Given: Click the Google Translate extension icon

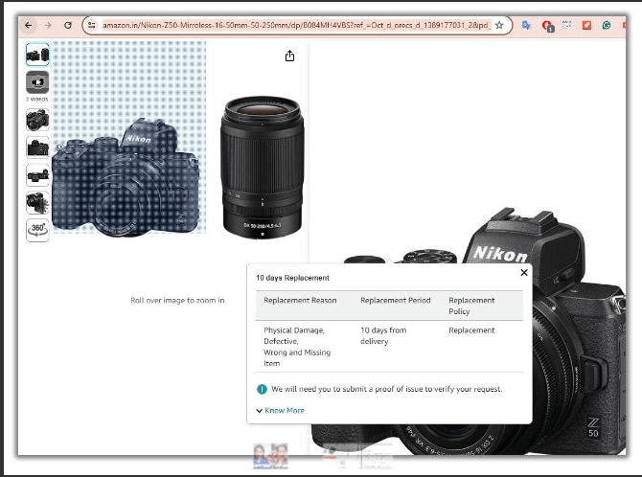Looking at the screenshot, I should coord(526,25).
